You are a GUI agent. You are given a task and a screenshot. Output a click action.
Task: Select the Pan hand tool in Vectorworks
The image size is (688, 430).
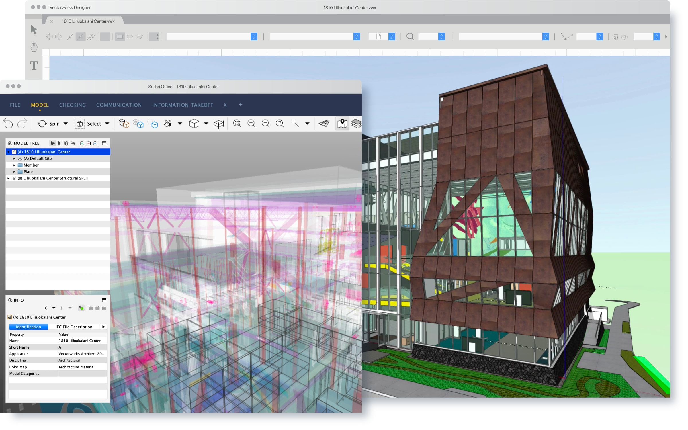pos(34,47)
